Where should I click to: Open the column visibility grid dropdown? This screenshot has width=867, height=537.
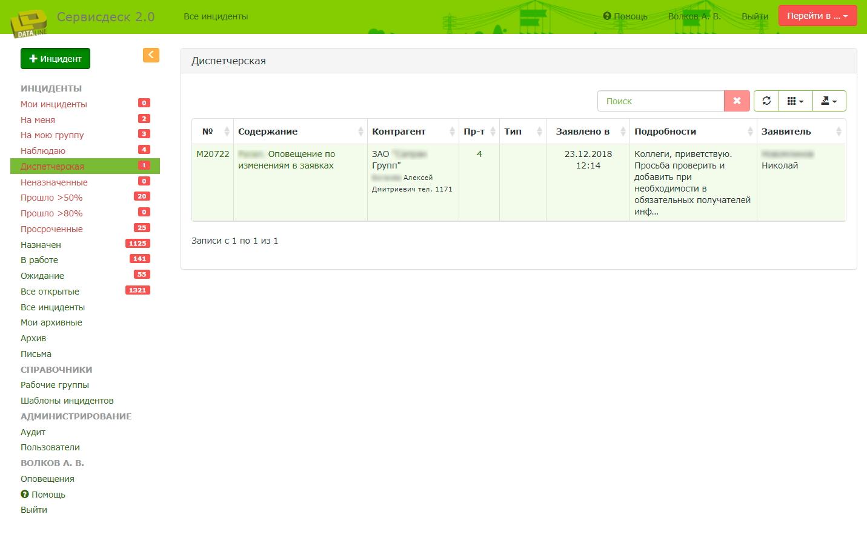796,101
